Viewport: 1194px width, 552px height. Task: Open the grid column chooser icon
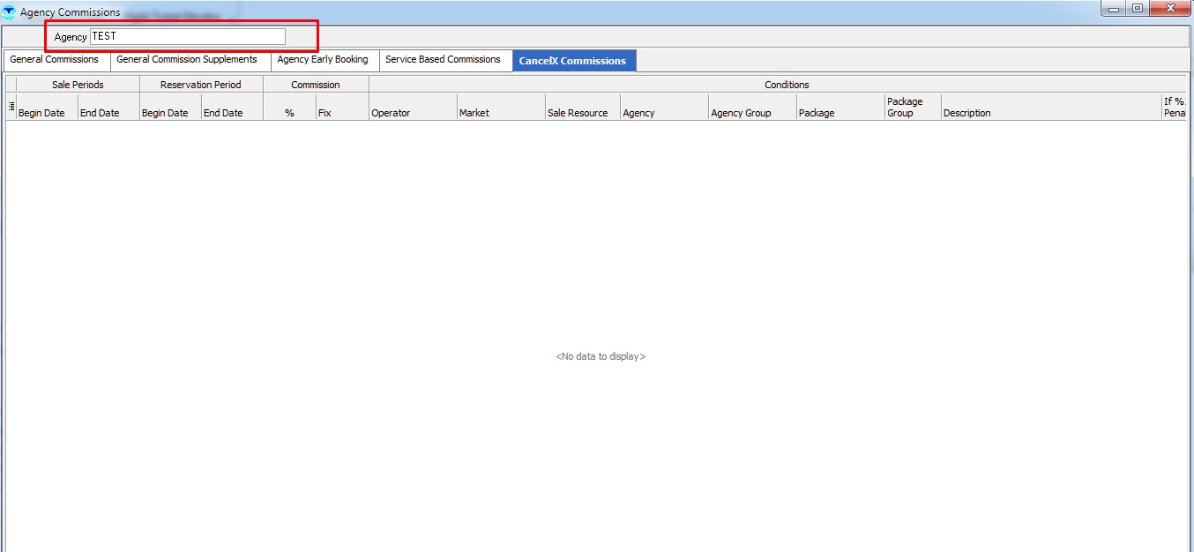point(11,107)
